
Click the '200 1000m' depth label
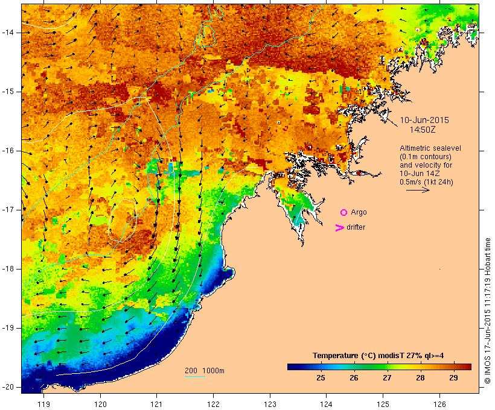coord(205,371)
